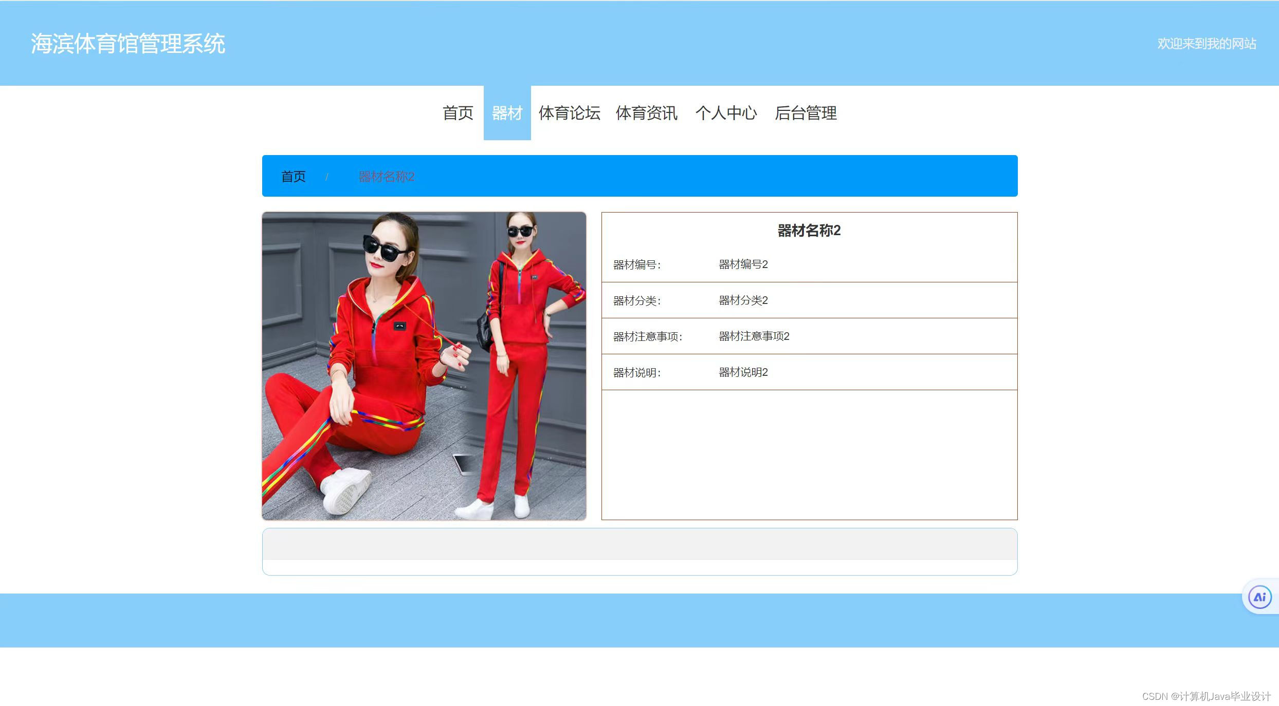
Task: Click the floating AI assistant icon
Action: point(1259,597)
